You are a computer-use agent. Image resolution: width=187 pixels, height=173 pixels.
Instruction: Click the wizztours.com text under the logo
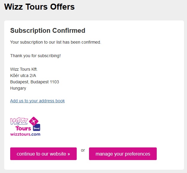[25, 134]
